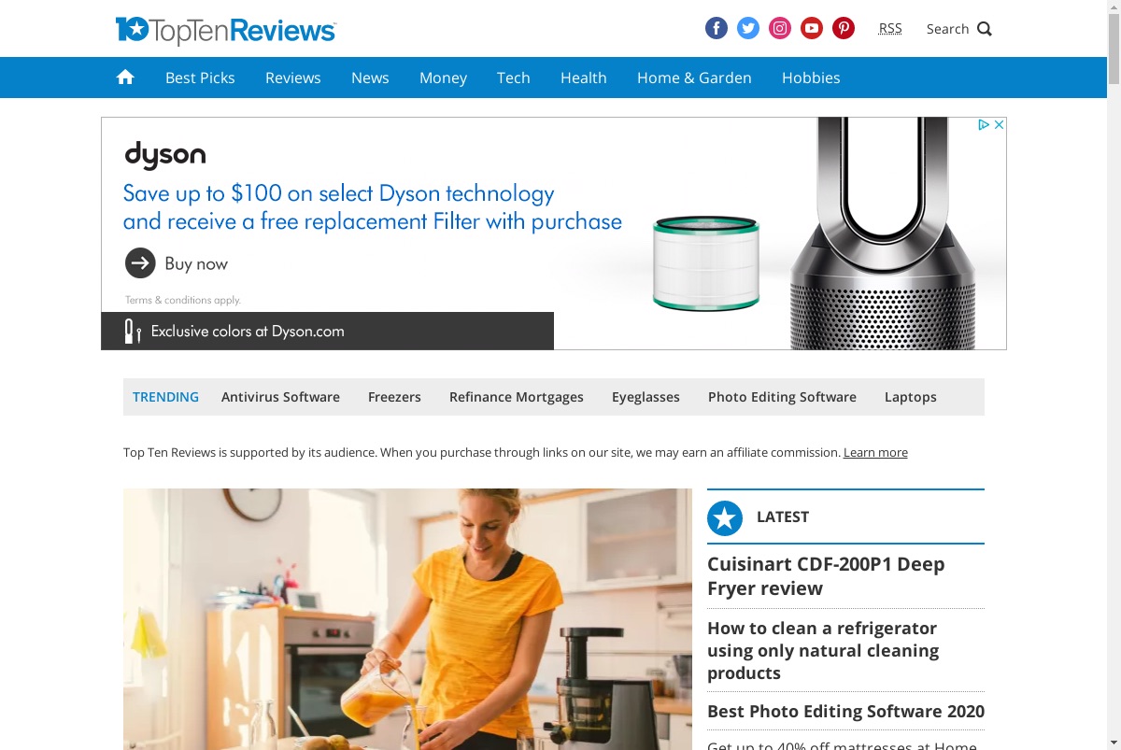Open the News menu item
Screen dimensions: 1121x750
pyautogui.click(x=370, y=78)
